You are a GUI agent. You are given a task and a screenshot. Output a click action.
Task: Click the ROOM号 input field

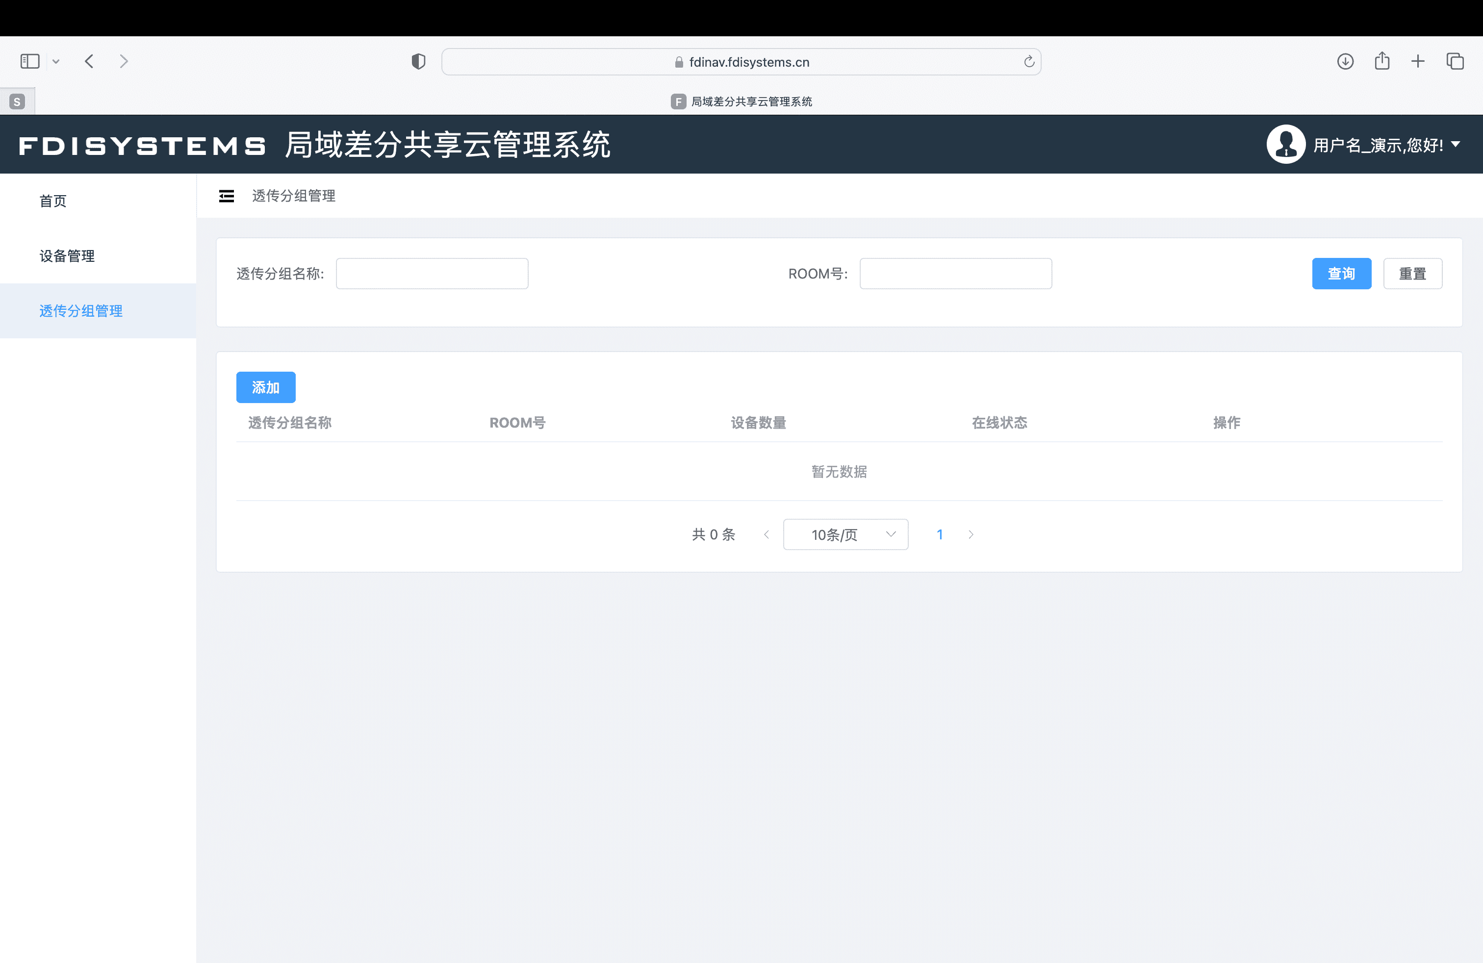click(955, 274)
